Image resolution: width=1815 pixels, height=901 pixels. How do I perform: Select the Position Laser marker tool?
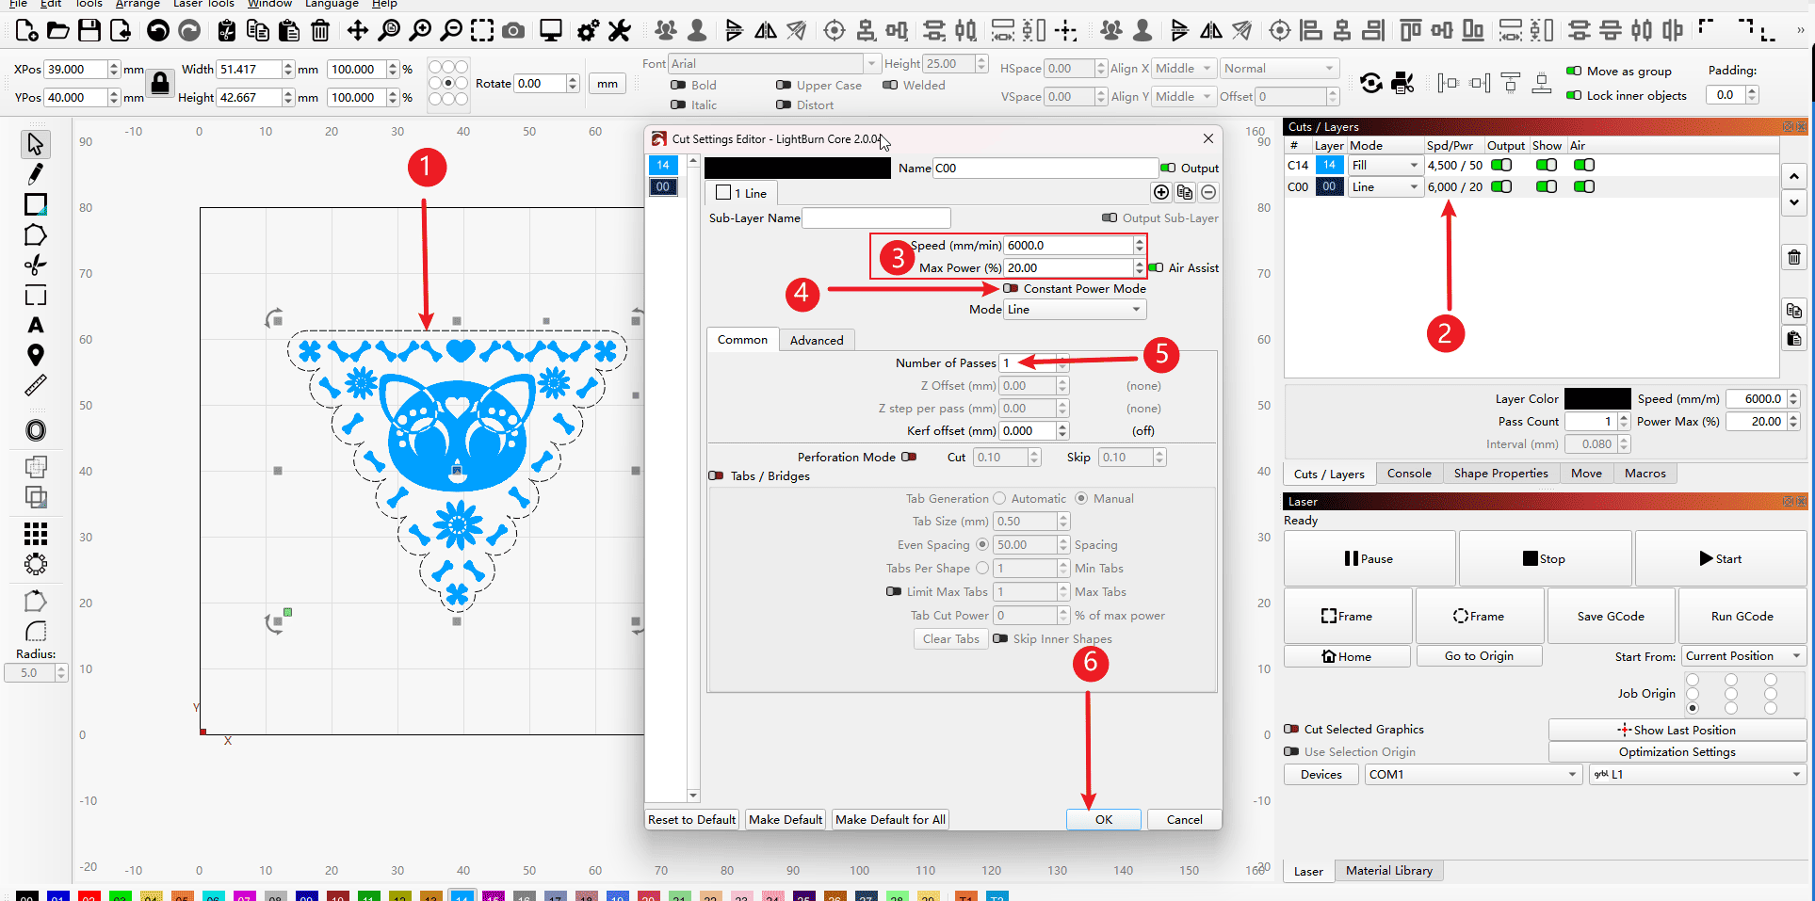35,355
